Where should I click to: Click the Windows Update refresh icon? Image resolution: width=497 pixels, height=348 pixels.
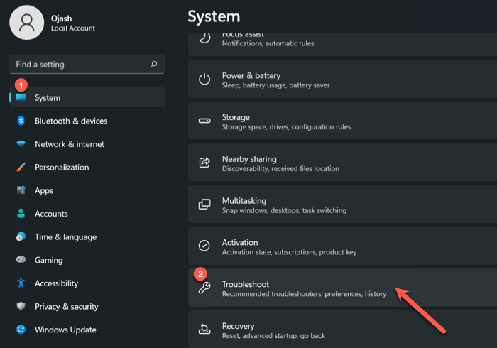tap(21, 330)
